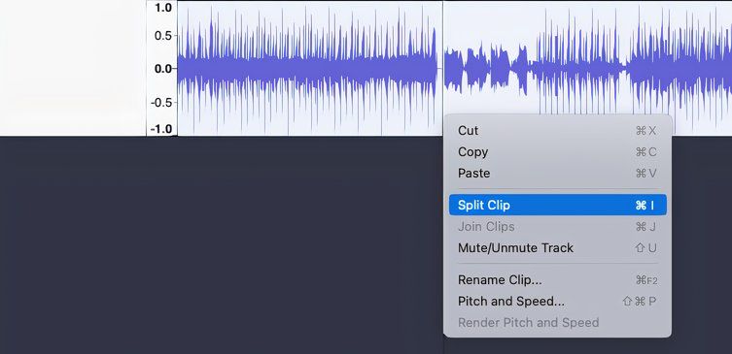Click the left audio clip waveform
The height and width of the screenshot is (354, 732).
pos(309,69)
